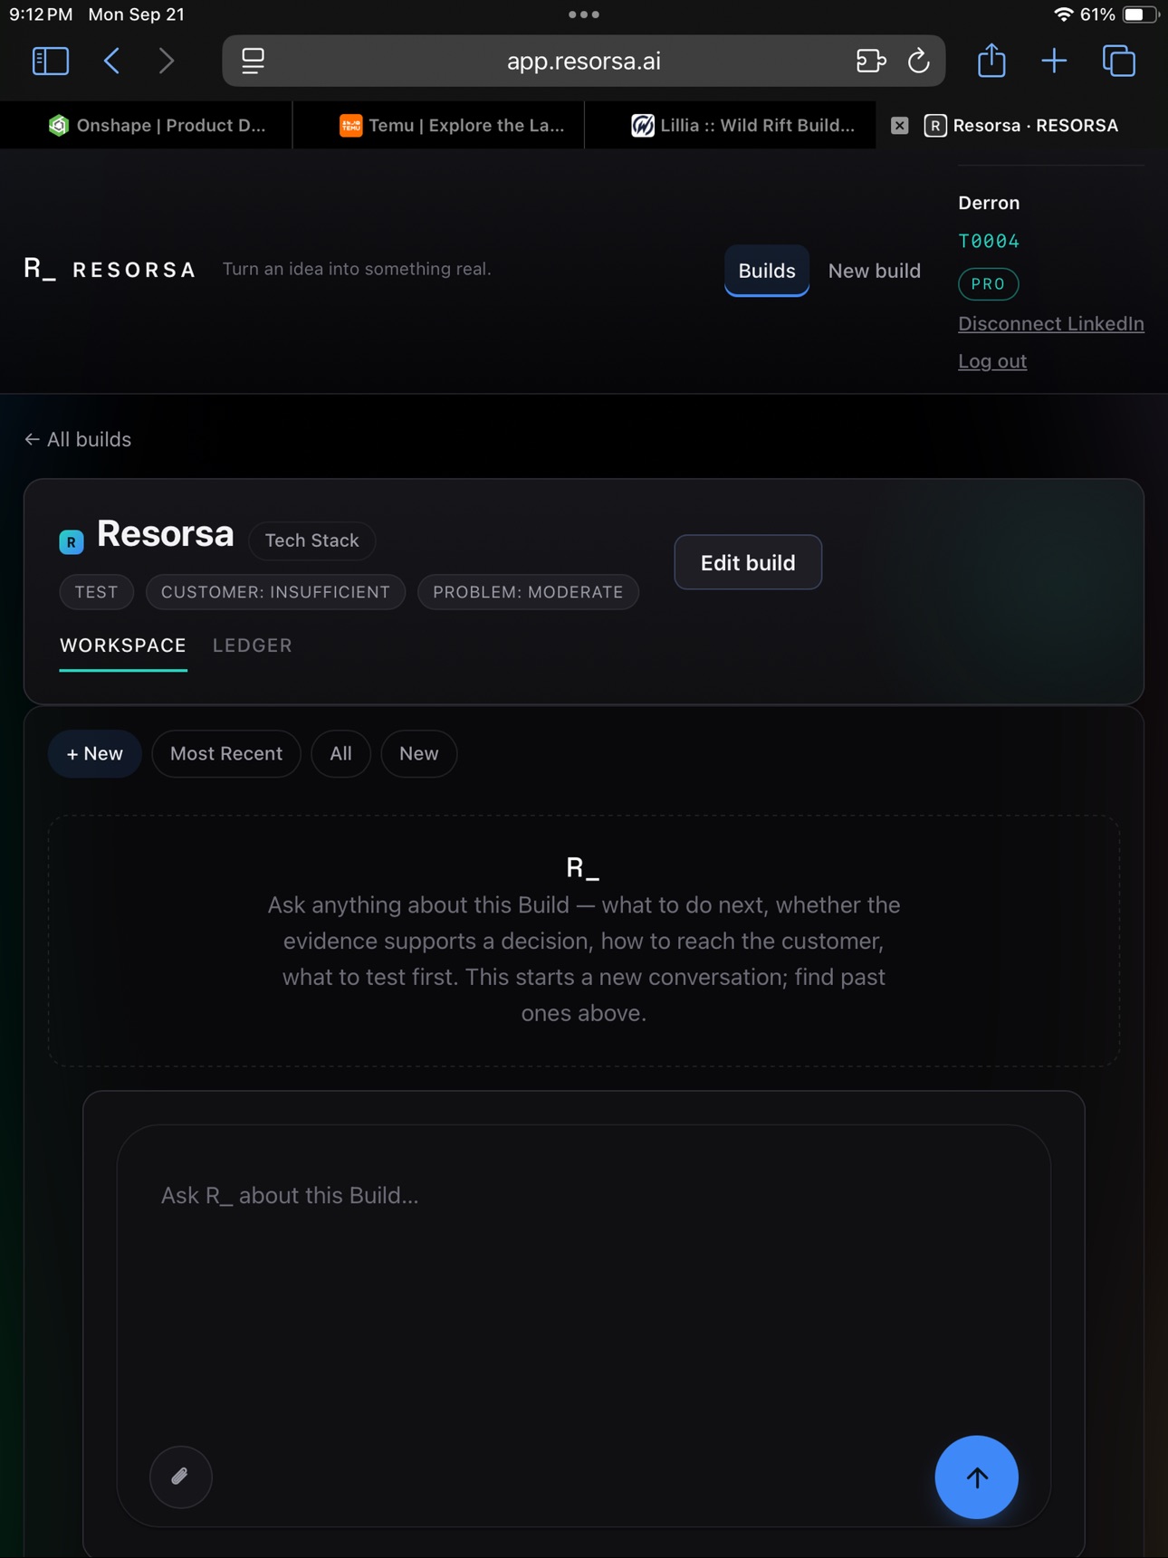1168x1558 pixels.
Task: Click the Tech Stack tag
Action: pos(311,540)
